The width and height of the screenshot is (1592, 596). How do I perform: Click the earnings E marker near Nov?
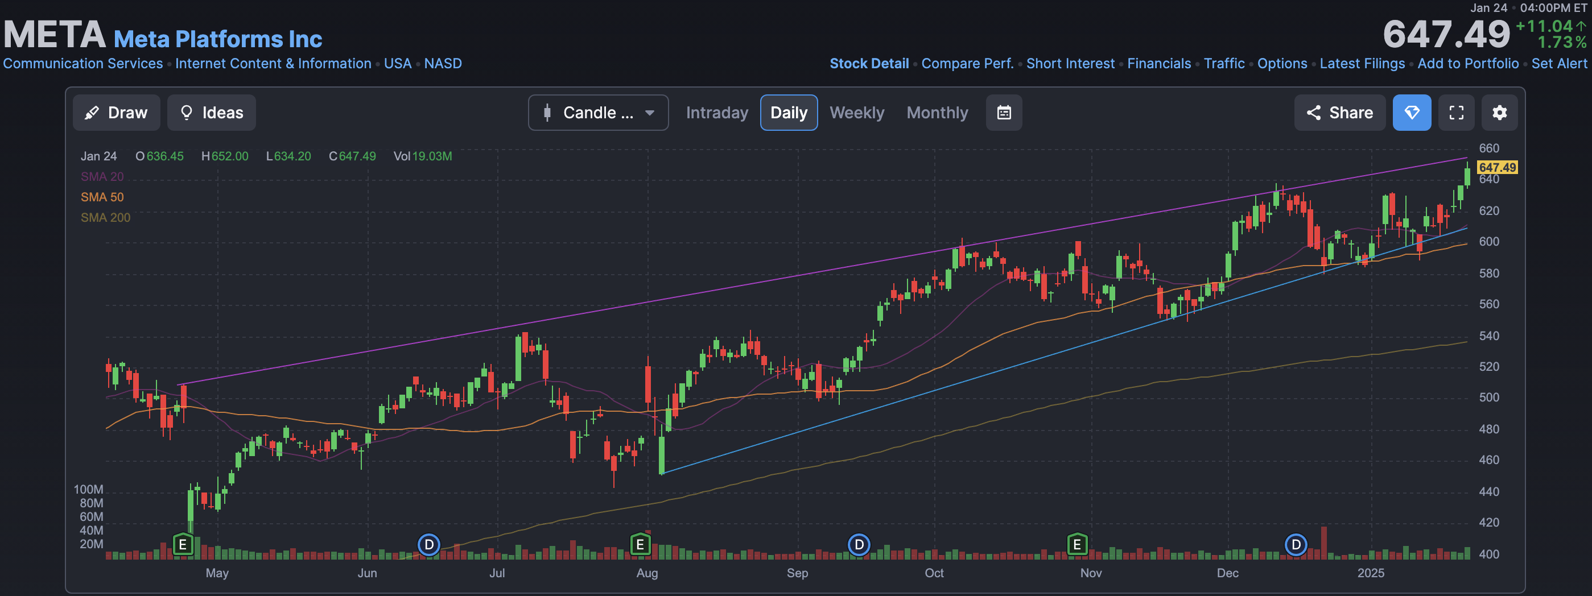(x=1077, y=545)
